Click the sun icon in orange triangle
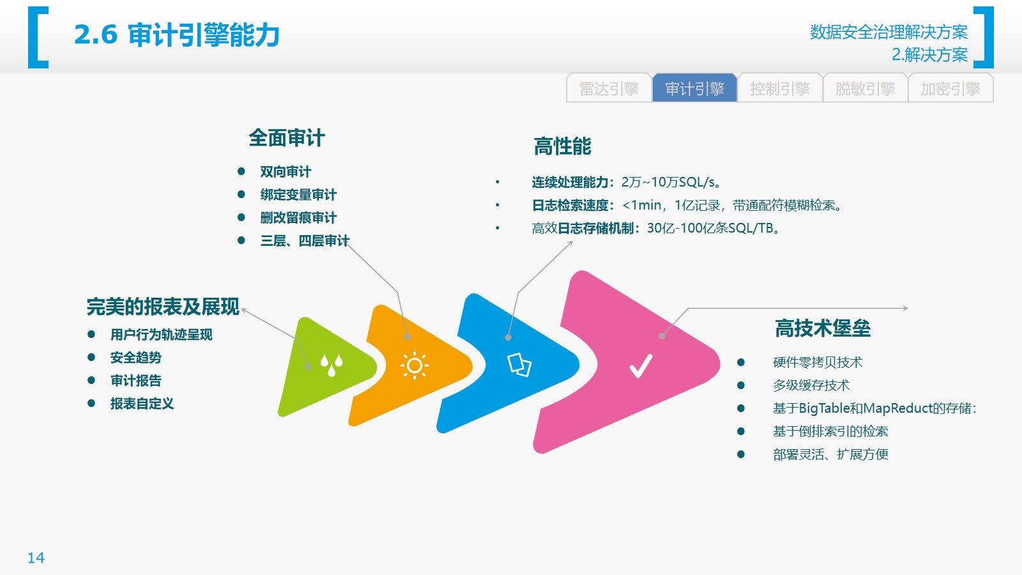The height and width of the screenshot is (575, 1022). [x=415, y=365]
